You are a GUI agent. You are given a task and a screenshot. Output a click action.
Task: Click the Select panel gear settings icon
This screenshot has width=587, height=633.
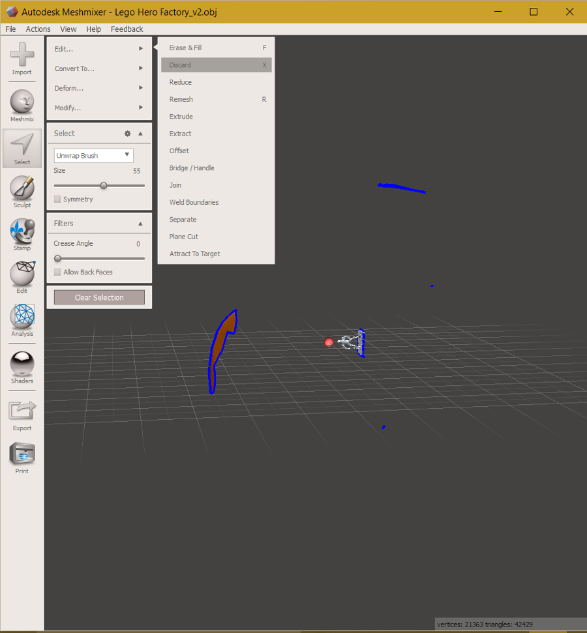click(x=127, y=133)
